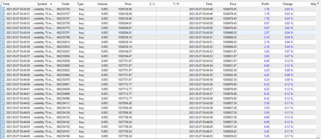Select the document icon of ticket 692253813
Viewport: 321px width, 139px height.
3,42
